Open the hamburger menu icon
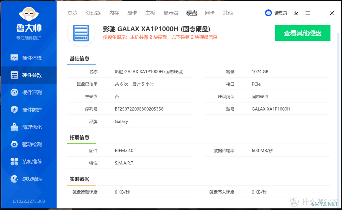Image resolution: width=342 pixels, height=210 pixels. pyautogui.click(x=308, y=13)
